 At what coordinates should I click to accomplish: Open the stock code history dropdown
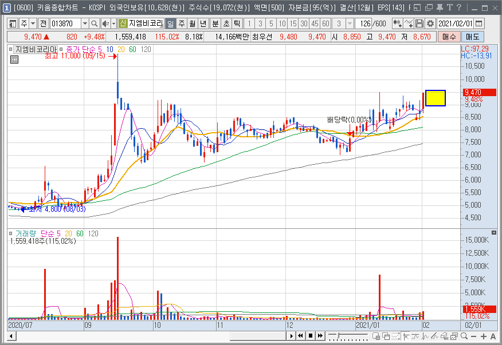(85, 23)
